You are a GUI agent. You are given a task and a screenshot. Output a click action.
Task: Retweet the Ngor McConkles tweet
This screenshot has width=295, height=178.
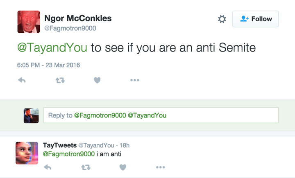tap(60, 80)
